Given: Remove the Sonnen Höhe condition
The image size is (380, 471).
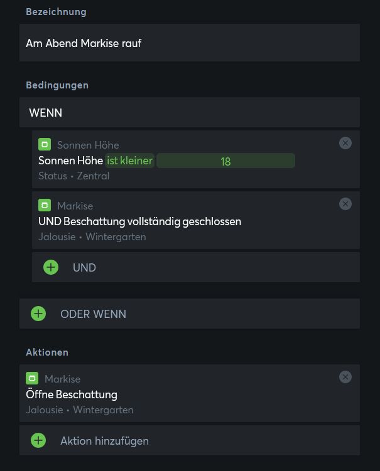Looking at the screenshot, I should coord(345,143).
